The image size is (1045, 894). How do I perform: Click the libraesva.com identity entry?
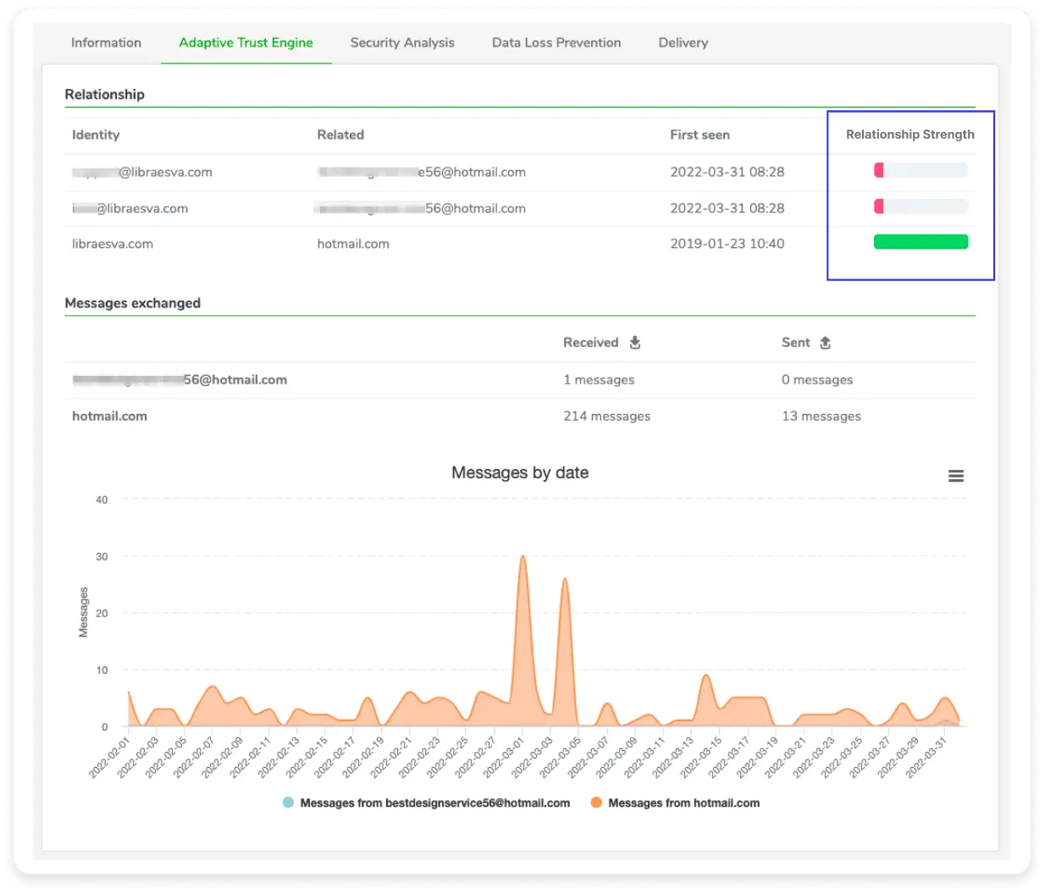113,244
